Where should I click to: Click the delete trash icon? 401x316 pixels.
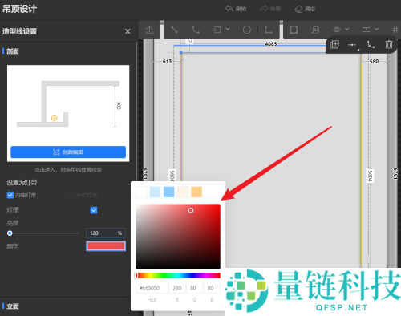coord(389,44)
